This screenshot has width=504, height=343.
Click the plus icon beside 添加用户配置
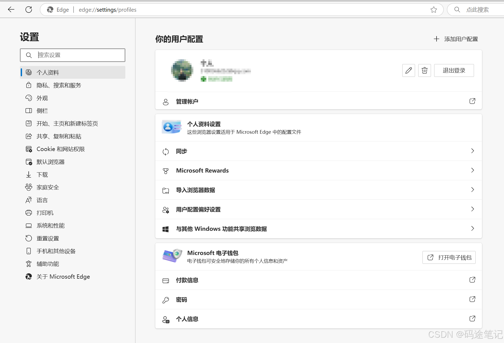(436, 39)
